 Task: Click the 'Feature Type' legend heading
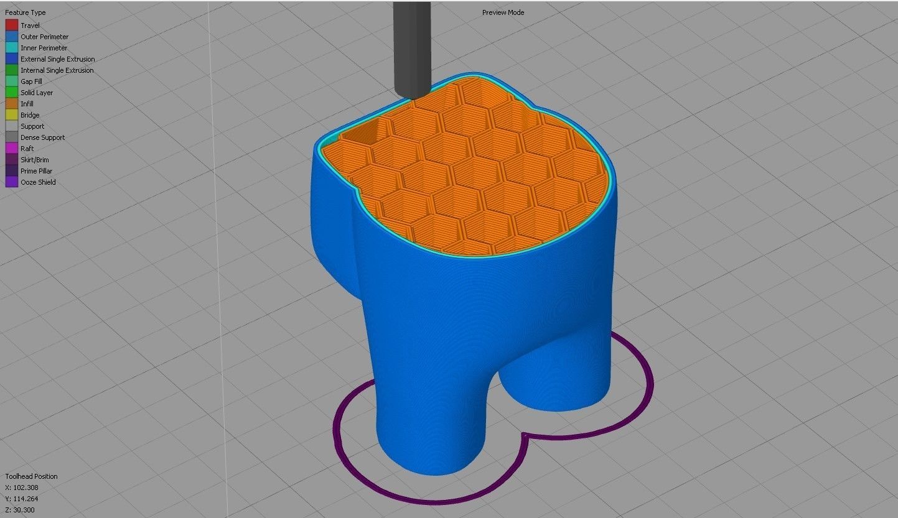coord(26,12)
